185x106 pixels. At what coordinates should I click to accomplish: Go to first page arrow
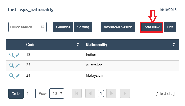[x=77, y=93]
